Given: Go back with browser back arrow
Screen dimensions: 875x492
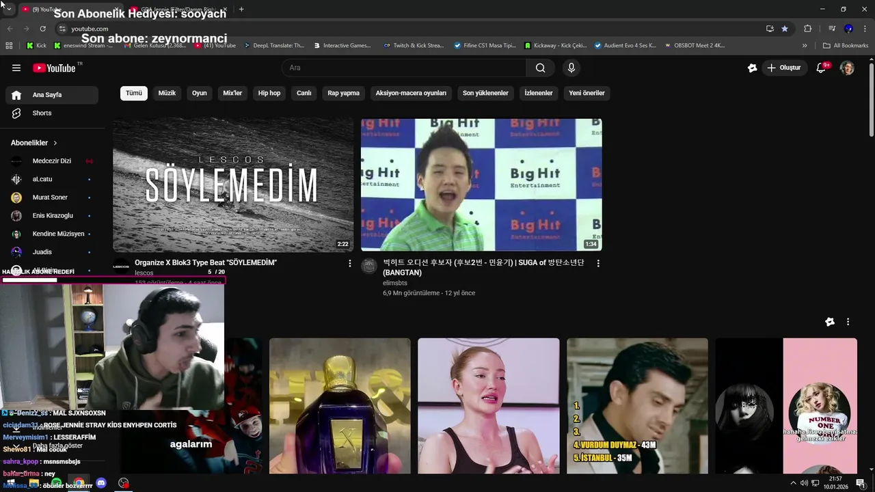Looking at the screenshot, I should click(x=10, y=29).
